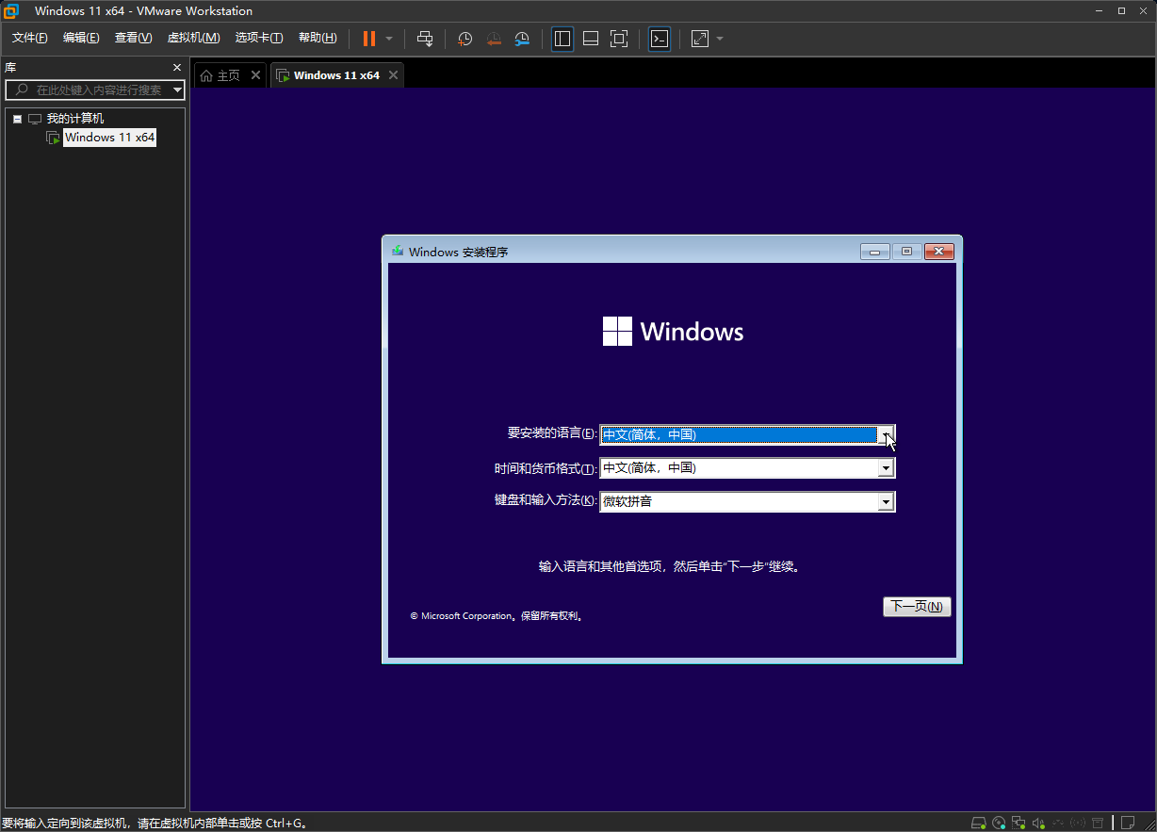Click the message log status icon
This screenshot has width=1157, height=832.
click(1128, 823)
